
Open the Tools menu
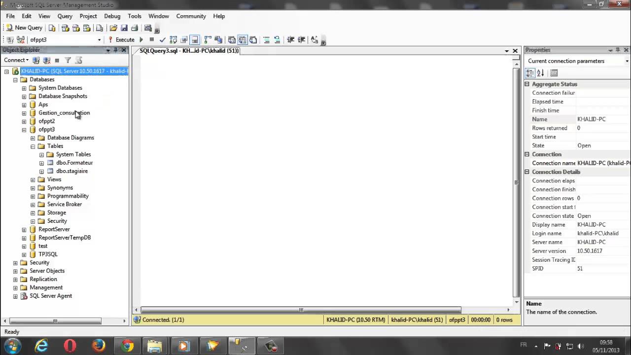[134, 16]
